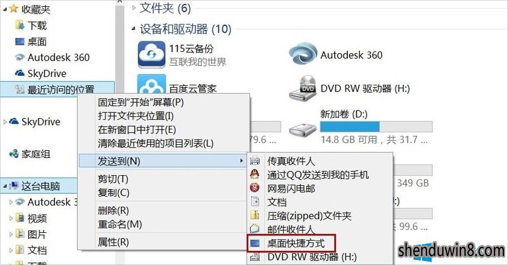Expand the 视频 folder under 这台电脑
508x265 pixels.
click(11, 219)
